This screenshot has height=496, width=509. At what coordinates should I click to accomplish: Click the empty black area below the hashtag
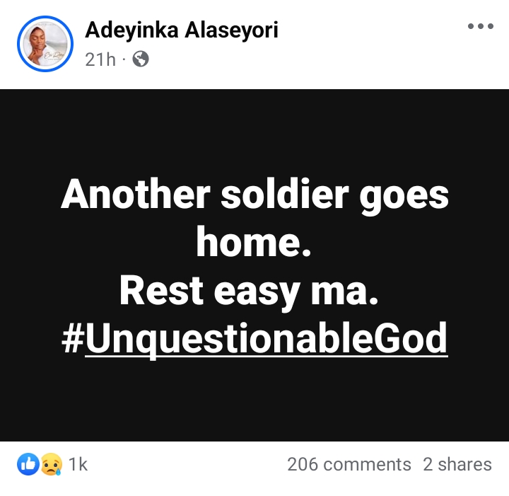click(x=255, y=403)
